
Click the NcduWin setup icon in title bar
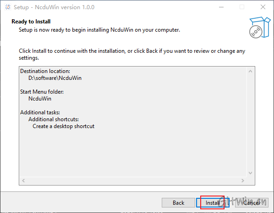8,7
